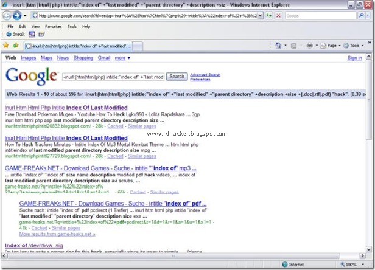Screen dimensions: 375x270
Task: Expand the Print options dropdown arrow
Action: tap(317, 46)
